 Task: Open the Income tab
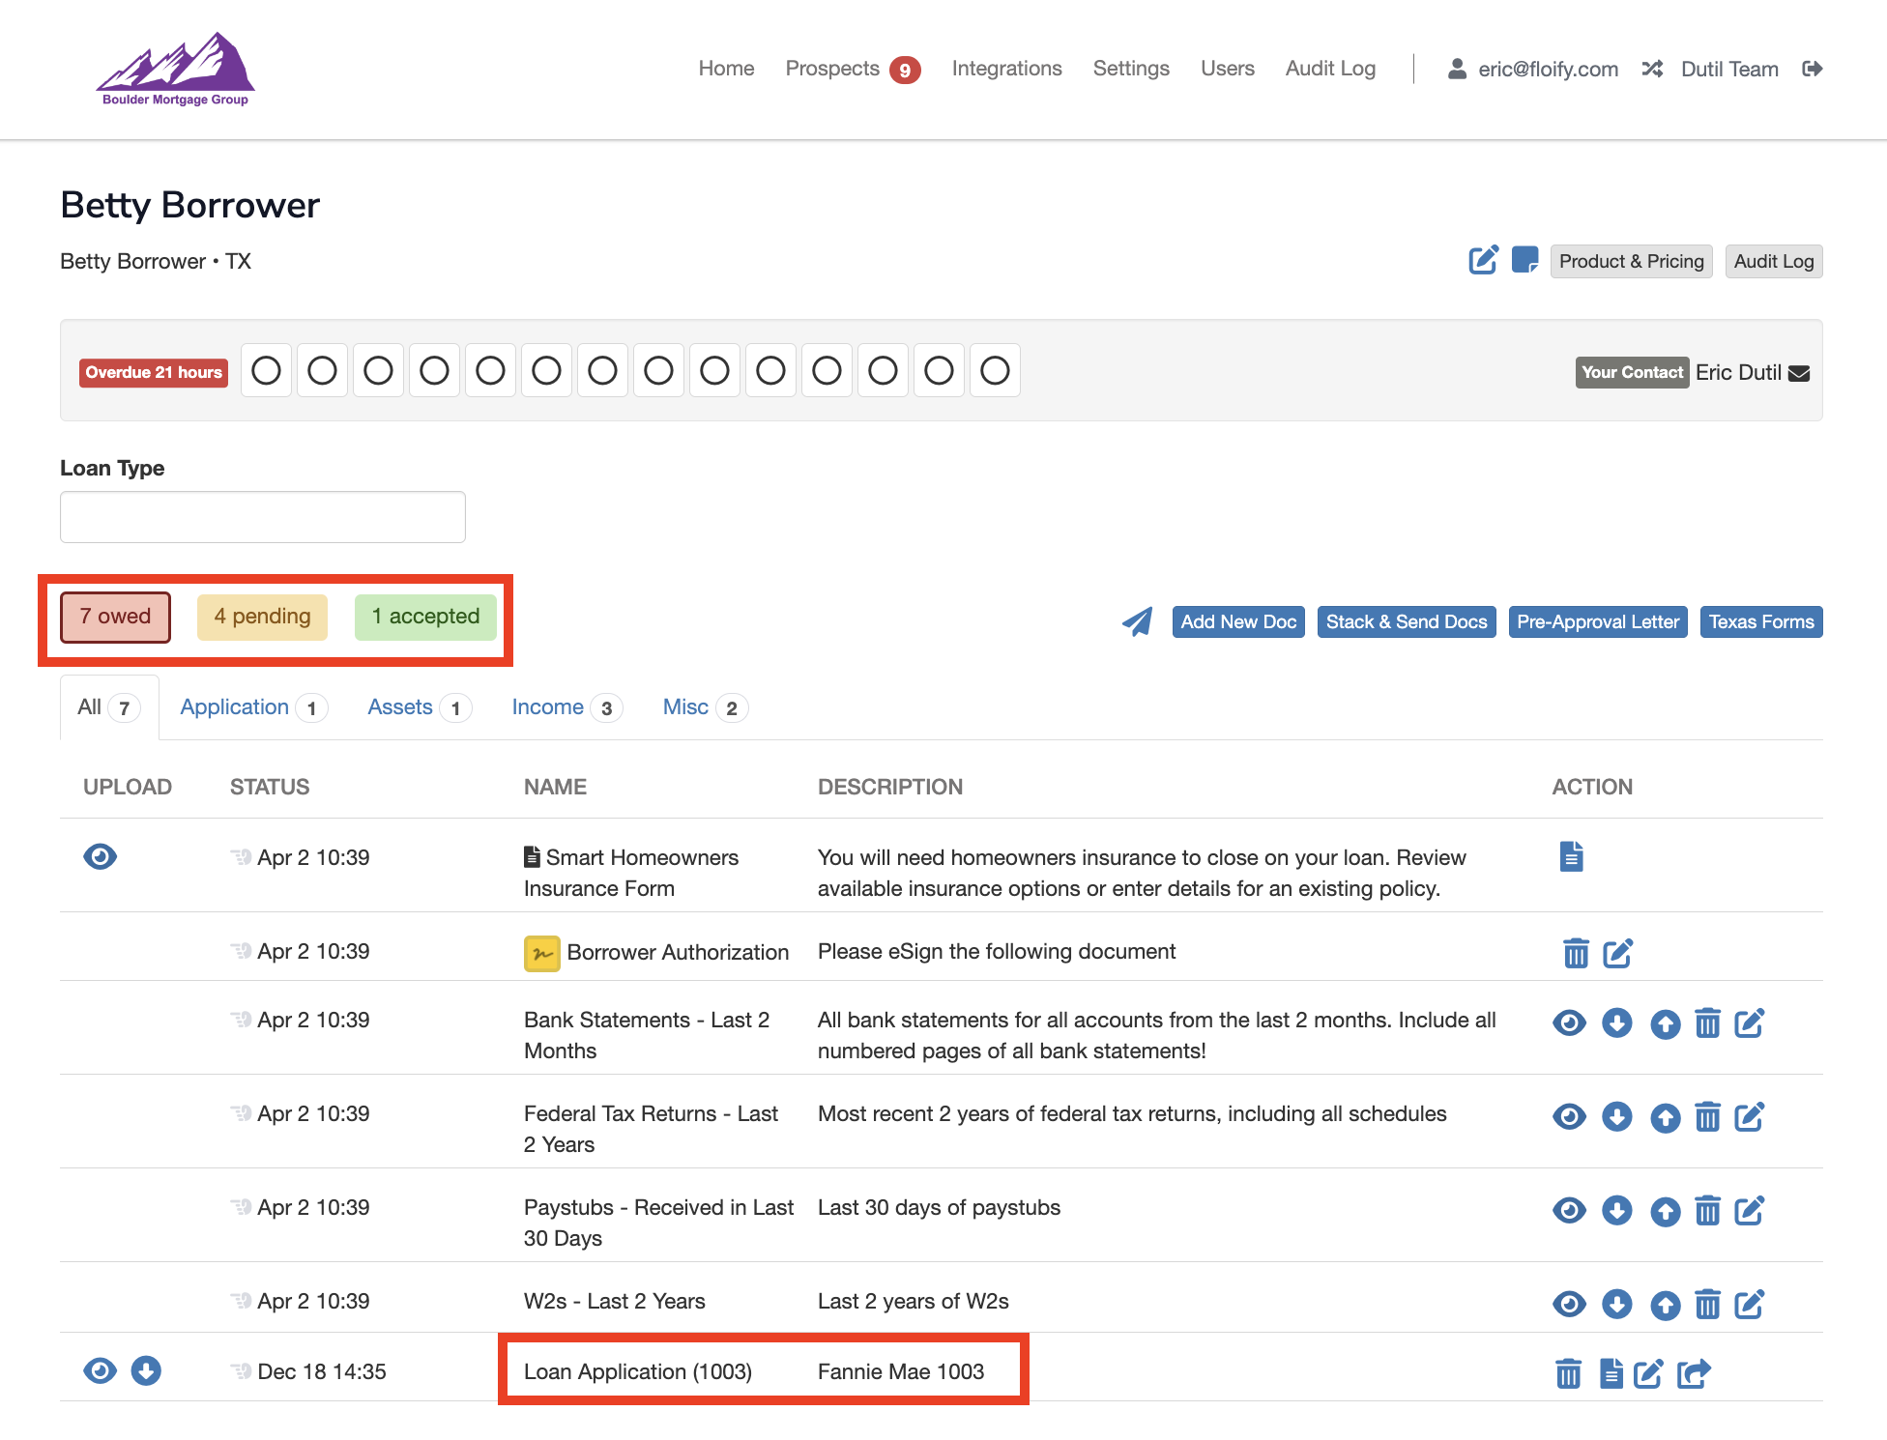pyautogui.click(x=547, y=707)
